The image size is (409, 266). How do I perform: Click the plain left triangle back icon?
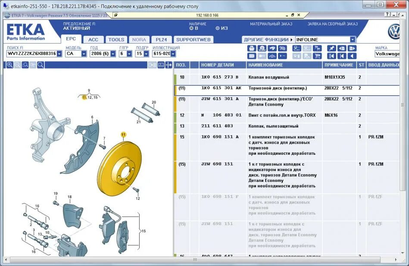pos(352,56)
